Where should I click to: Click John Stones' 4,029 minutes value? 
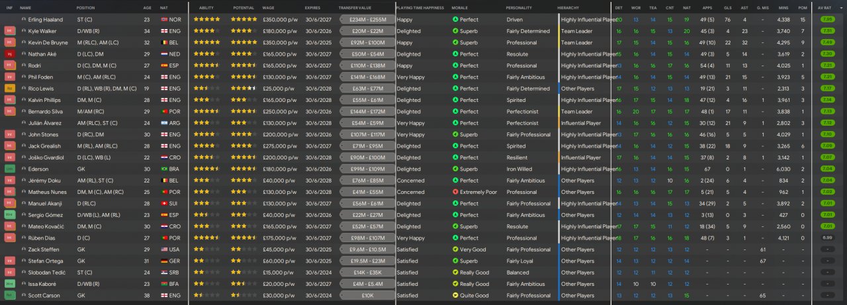point(785,135)
